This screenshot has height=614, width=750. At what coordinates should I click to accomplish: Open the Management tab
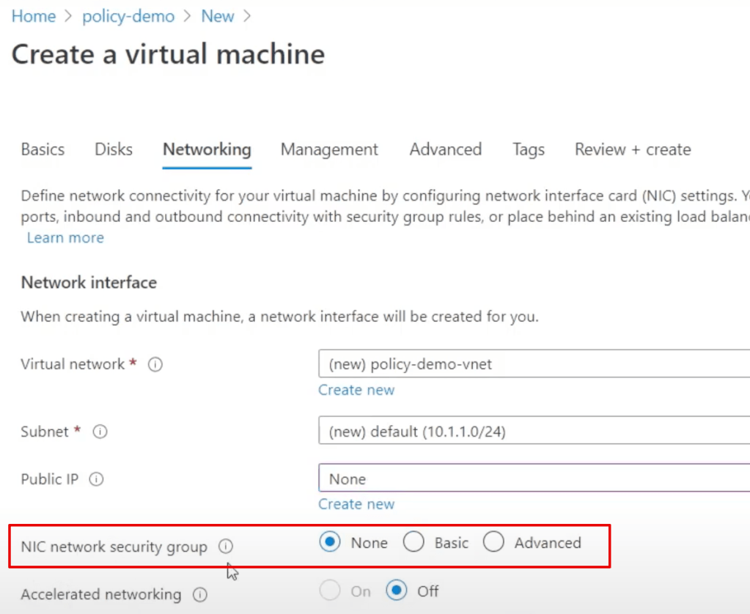tap(329, 149)
